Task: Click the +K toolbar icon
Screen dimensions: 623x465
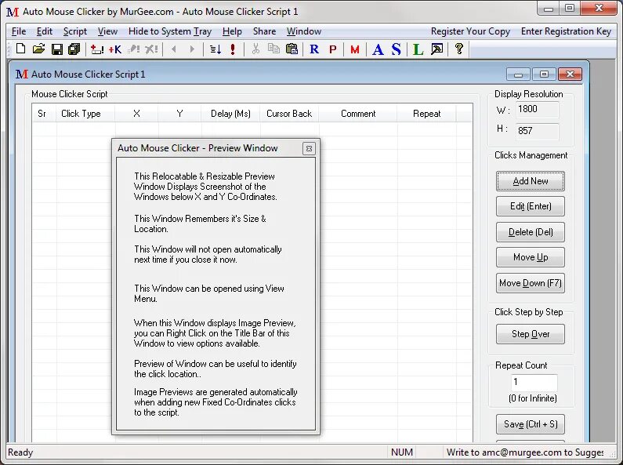Action: (x=115, y=49)
